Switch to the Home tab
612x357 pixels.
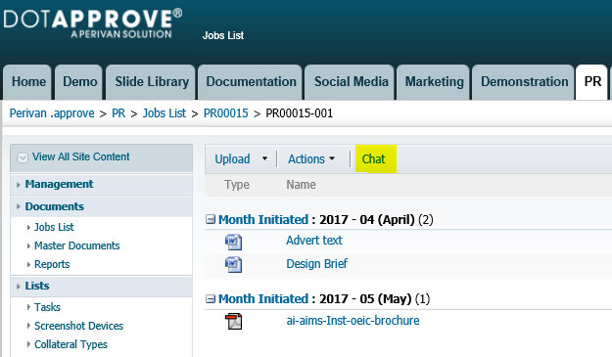(x=27, y=82)
